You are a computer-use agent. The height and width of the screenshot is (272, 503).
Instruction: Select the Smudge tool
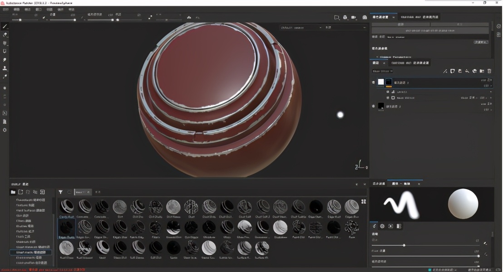[x=5, y=59]
